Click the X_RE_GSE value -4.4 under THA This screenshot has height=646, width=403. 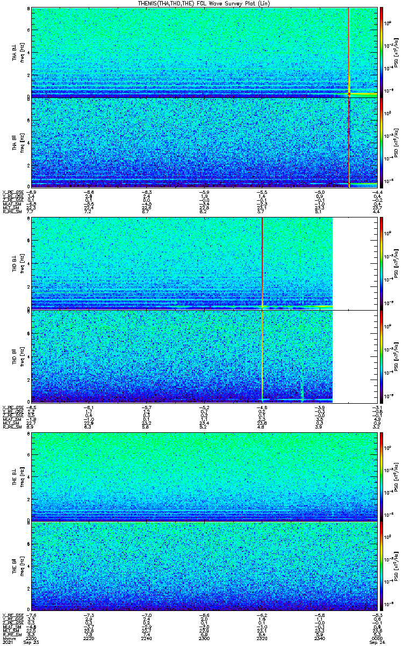(x=377, y=191)
